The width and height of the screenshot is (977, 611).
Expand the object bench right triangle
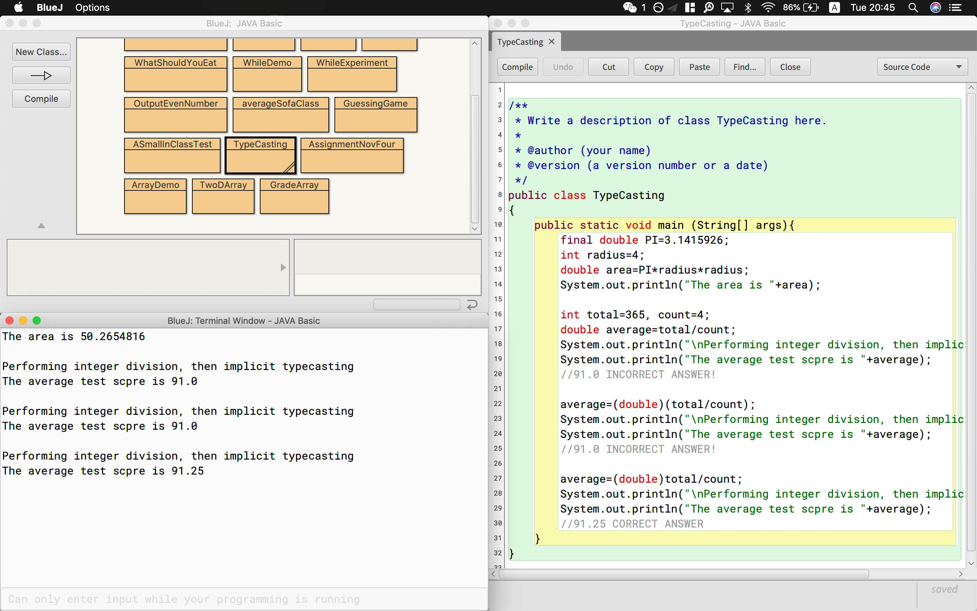tap(283, 267)
